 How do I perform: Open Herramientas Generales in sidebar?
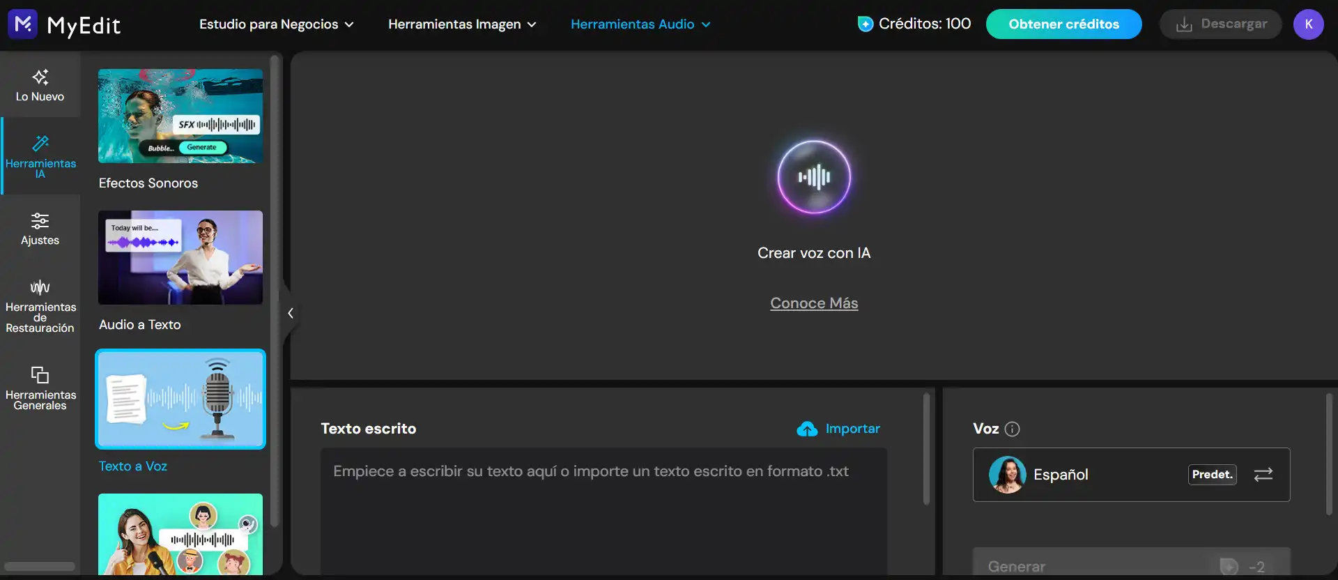click(40, 388)
